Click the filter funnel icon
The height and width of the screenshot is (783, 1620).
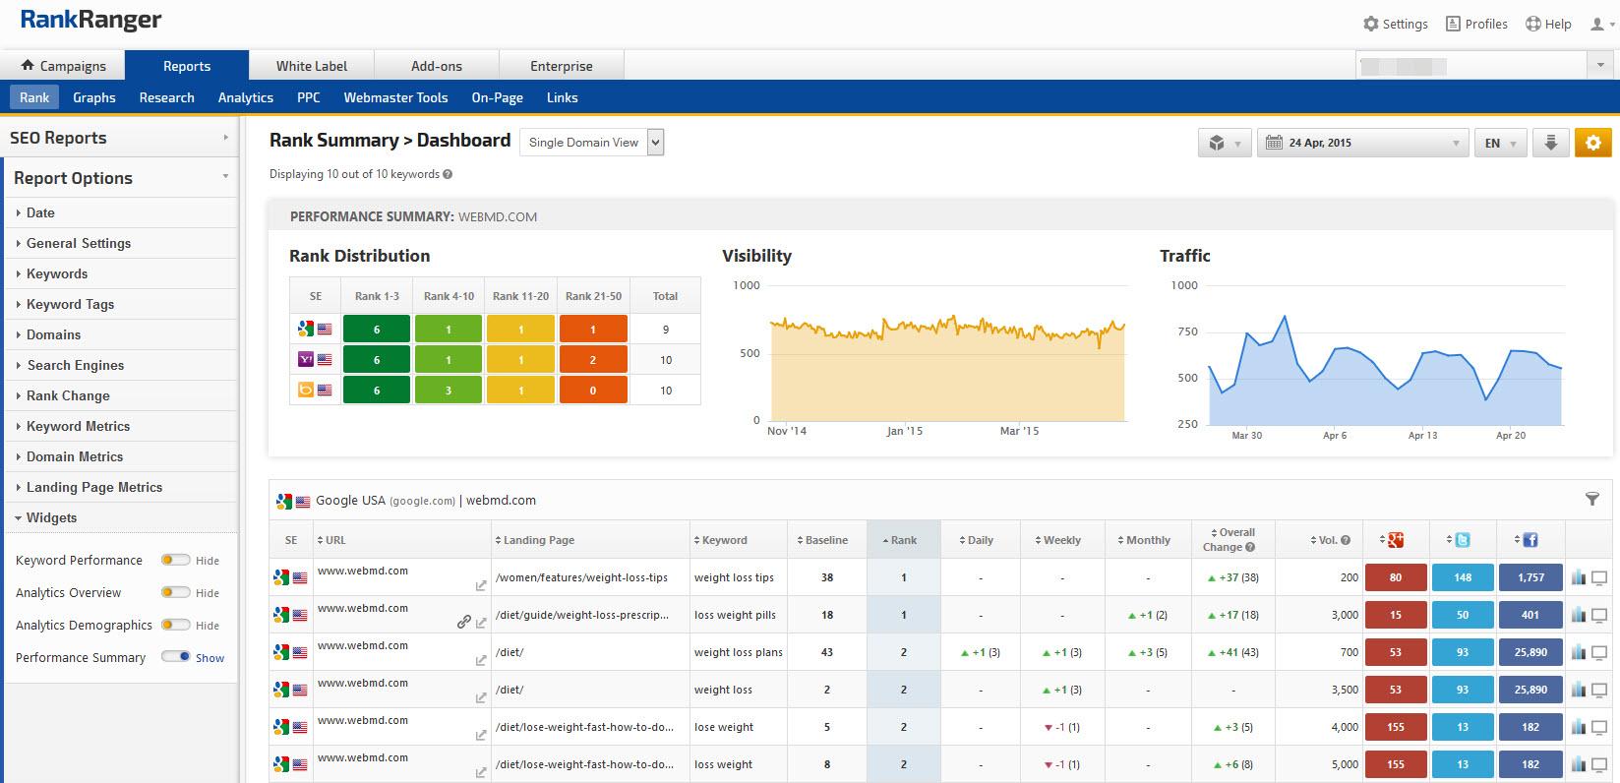tap(1592, 500)
